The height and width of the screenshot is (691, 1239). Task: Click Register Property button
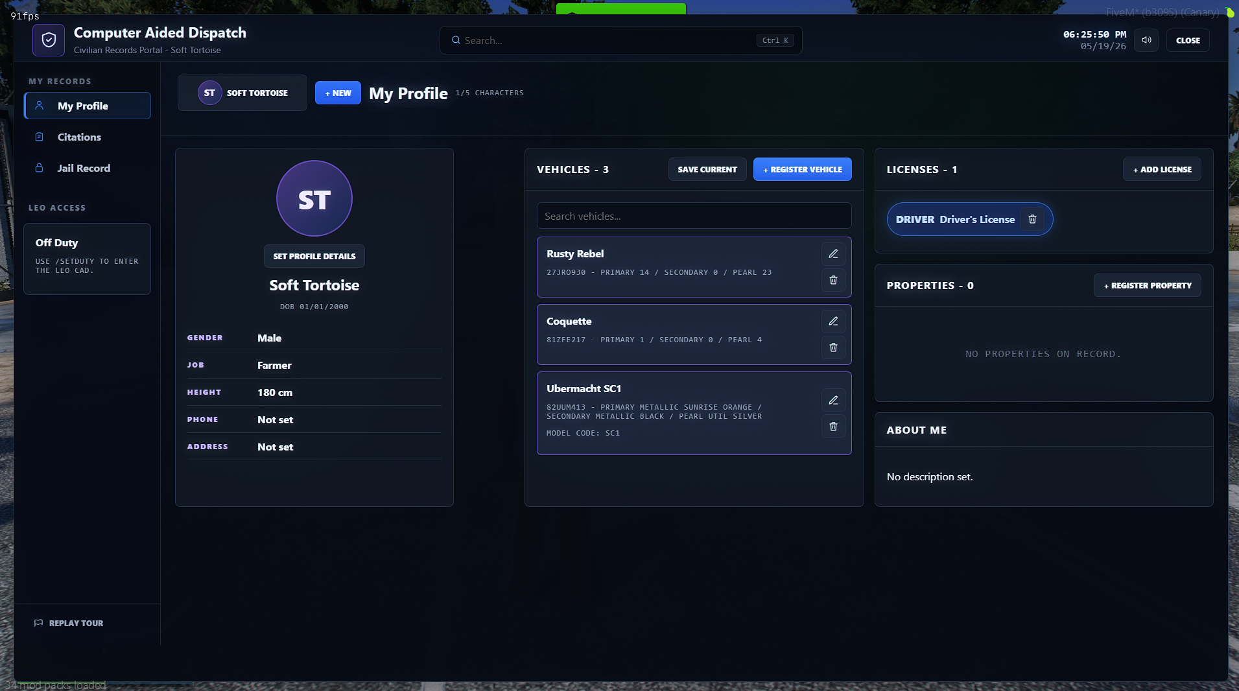1148,285
